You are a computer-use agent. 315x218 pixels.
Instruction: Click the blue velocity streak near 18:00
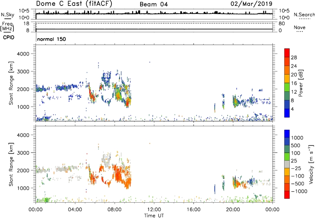point(215,189)
